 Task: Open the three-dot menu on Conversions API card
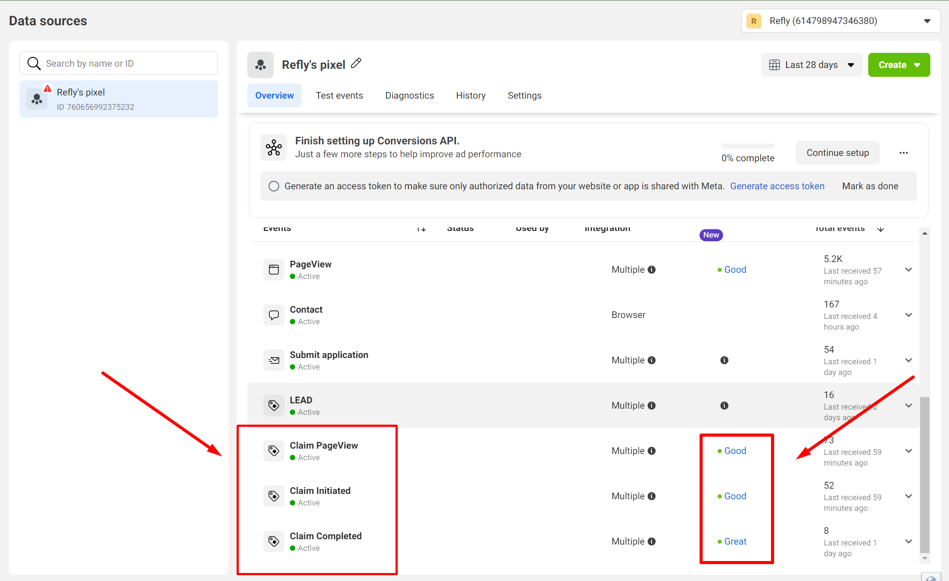[x=904, y=153]
